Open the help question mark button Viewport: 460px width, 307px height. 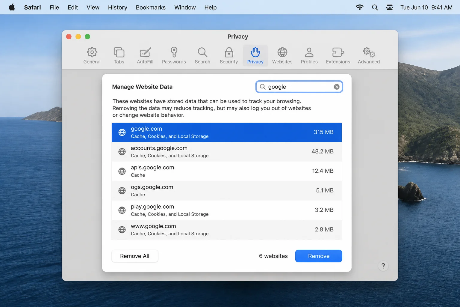[383, 266]
